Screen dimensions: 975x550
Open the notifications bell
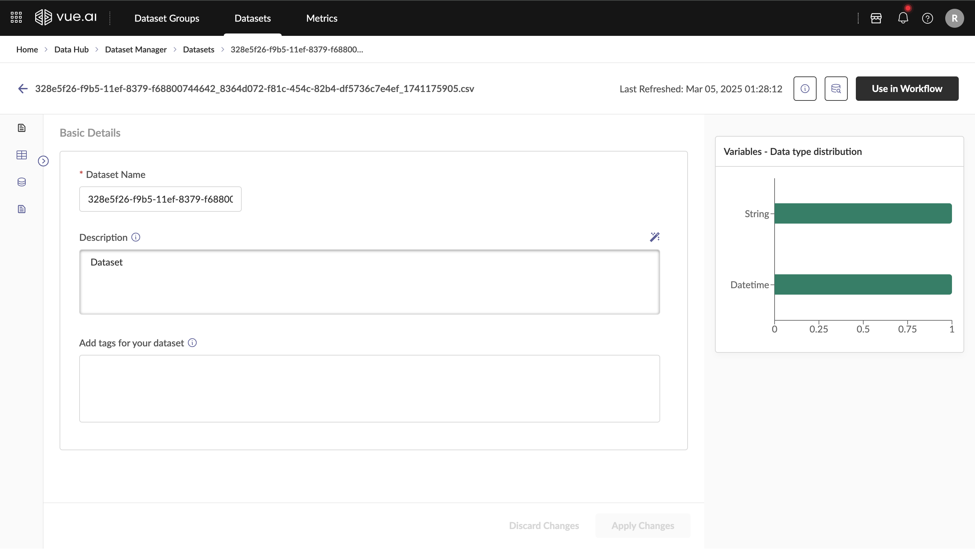point(903,18)
